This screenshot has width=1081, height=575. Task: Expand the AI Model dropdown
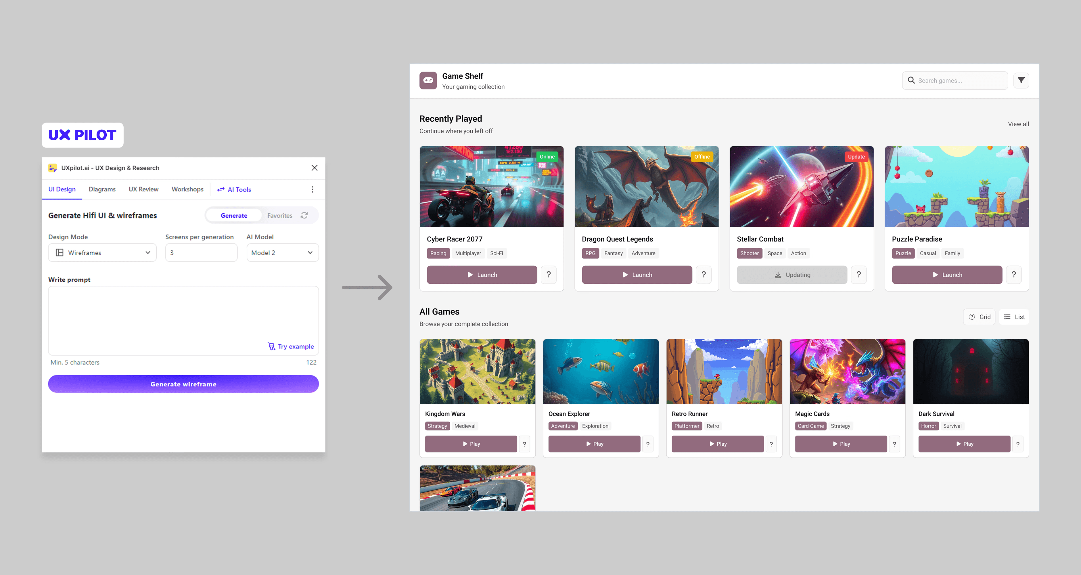pyautogui.click(x=282, y=253)
